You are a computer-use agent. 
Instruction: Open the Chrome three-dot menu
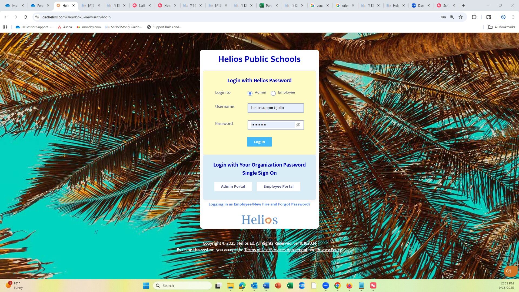pyautogui.click(x=513, y=17)
